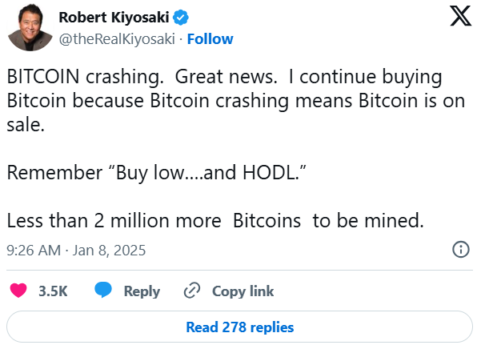Select the Reply text label
Viewport: 481px width, 345px height.
pos(142,291)
